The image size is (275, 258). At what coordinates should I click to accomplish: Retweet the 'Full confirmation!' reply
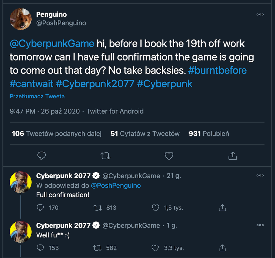coord(98,208)
